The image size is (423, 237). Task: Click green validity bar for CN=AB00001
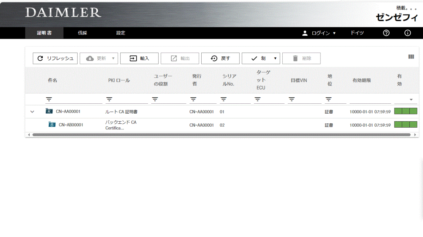tap(405, 124)
